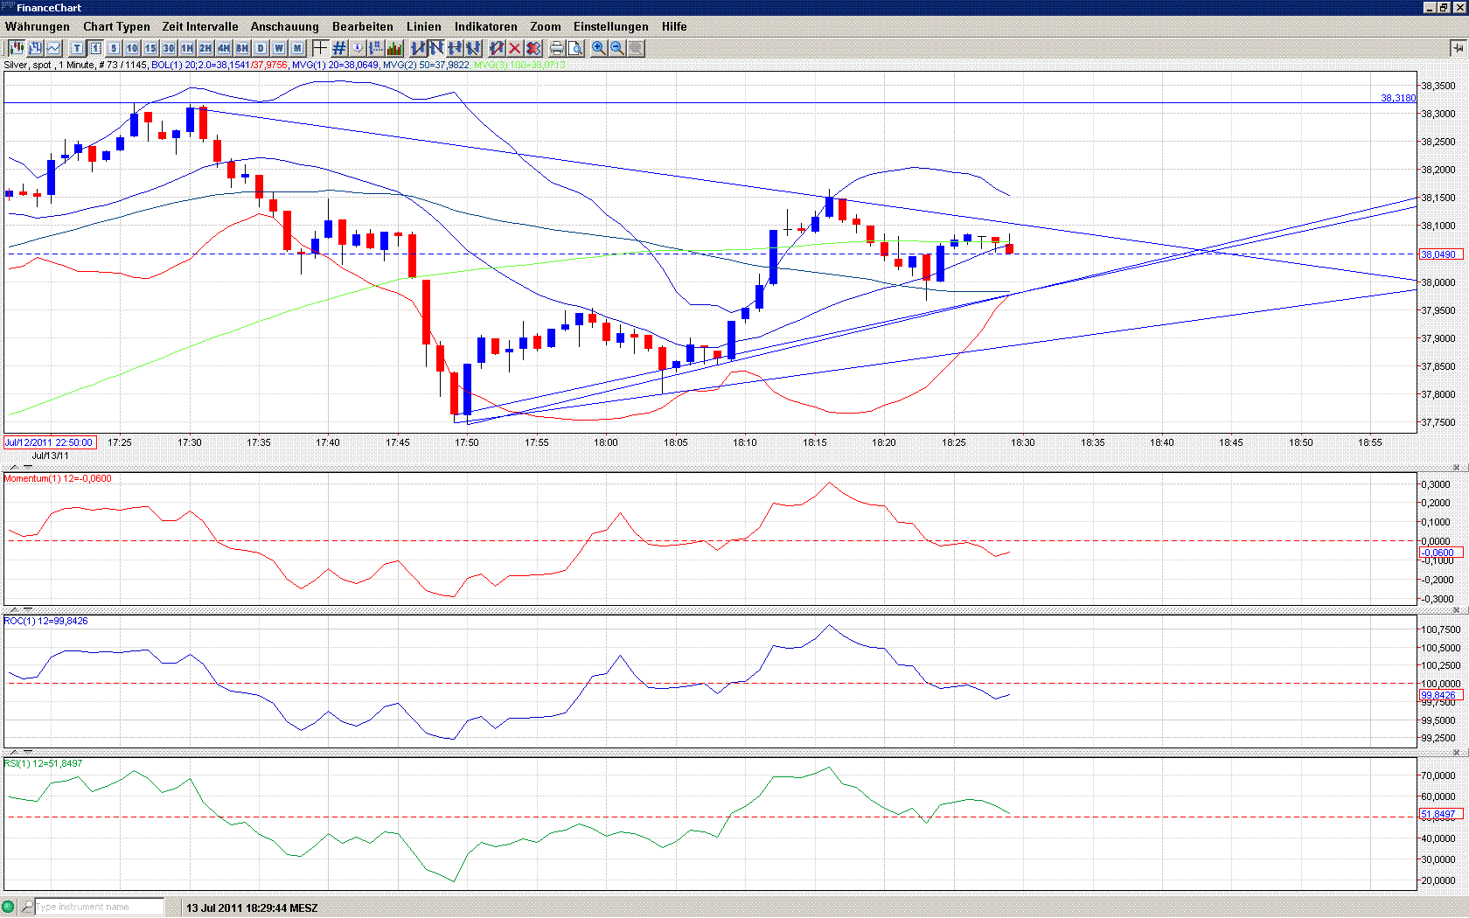Click the instrument name search field
Image resolution: width=1469 pixels, height=918 pixels.
[100, 907]
